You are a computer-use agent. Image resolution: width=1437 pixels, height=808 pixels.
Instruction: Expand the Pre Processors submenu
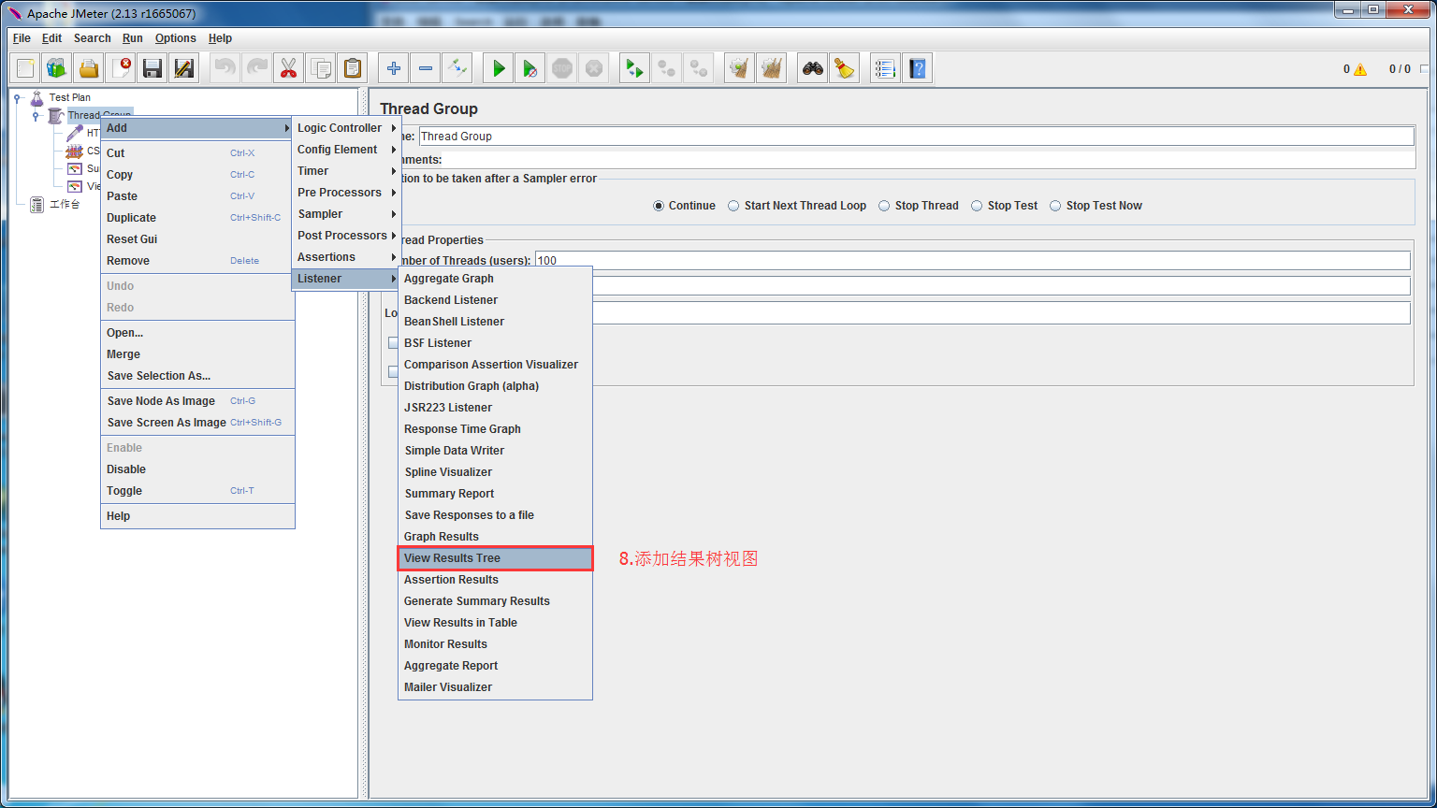click(346, 193)
